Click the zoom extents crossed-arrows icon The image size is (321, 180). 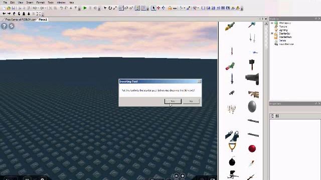[39, 13]
